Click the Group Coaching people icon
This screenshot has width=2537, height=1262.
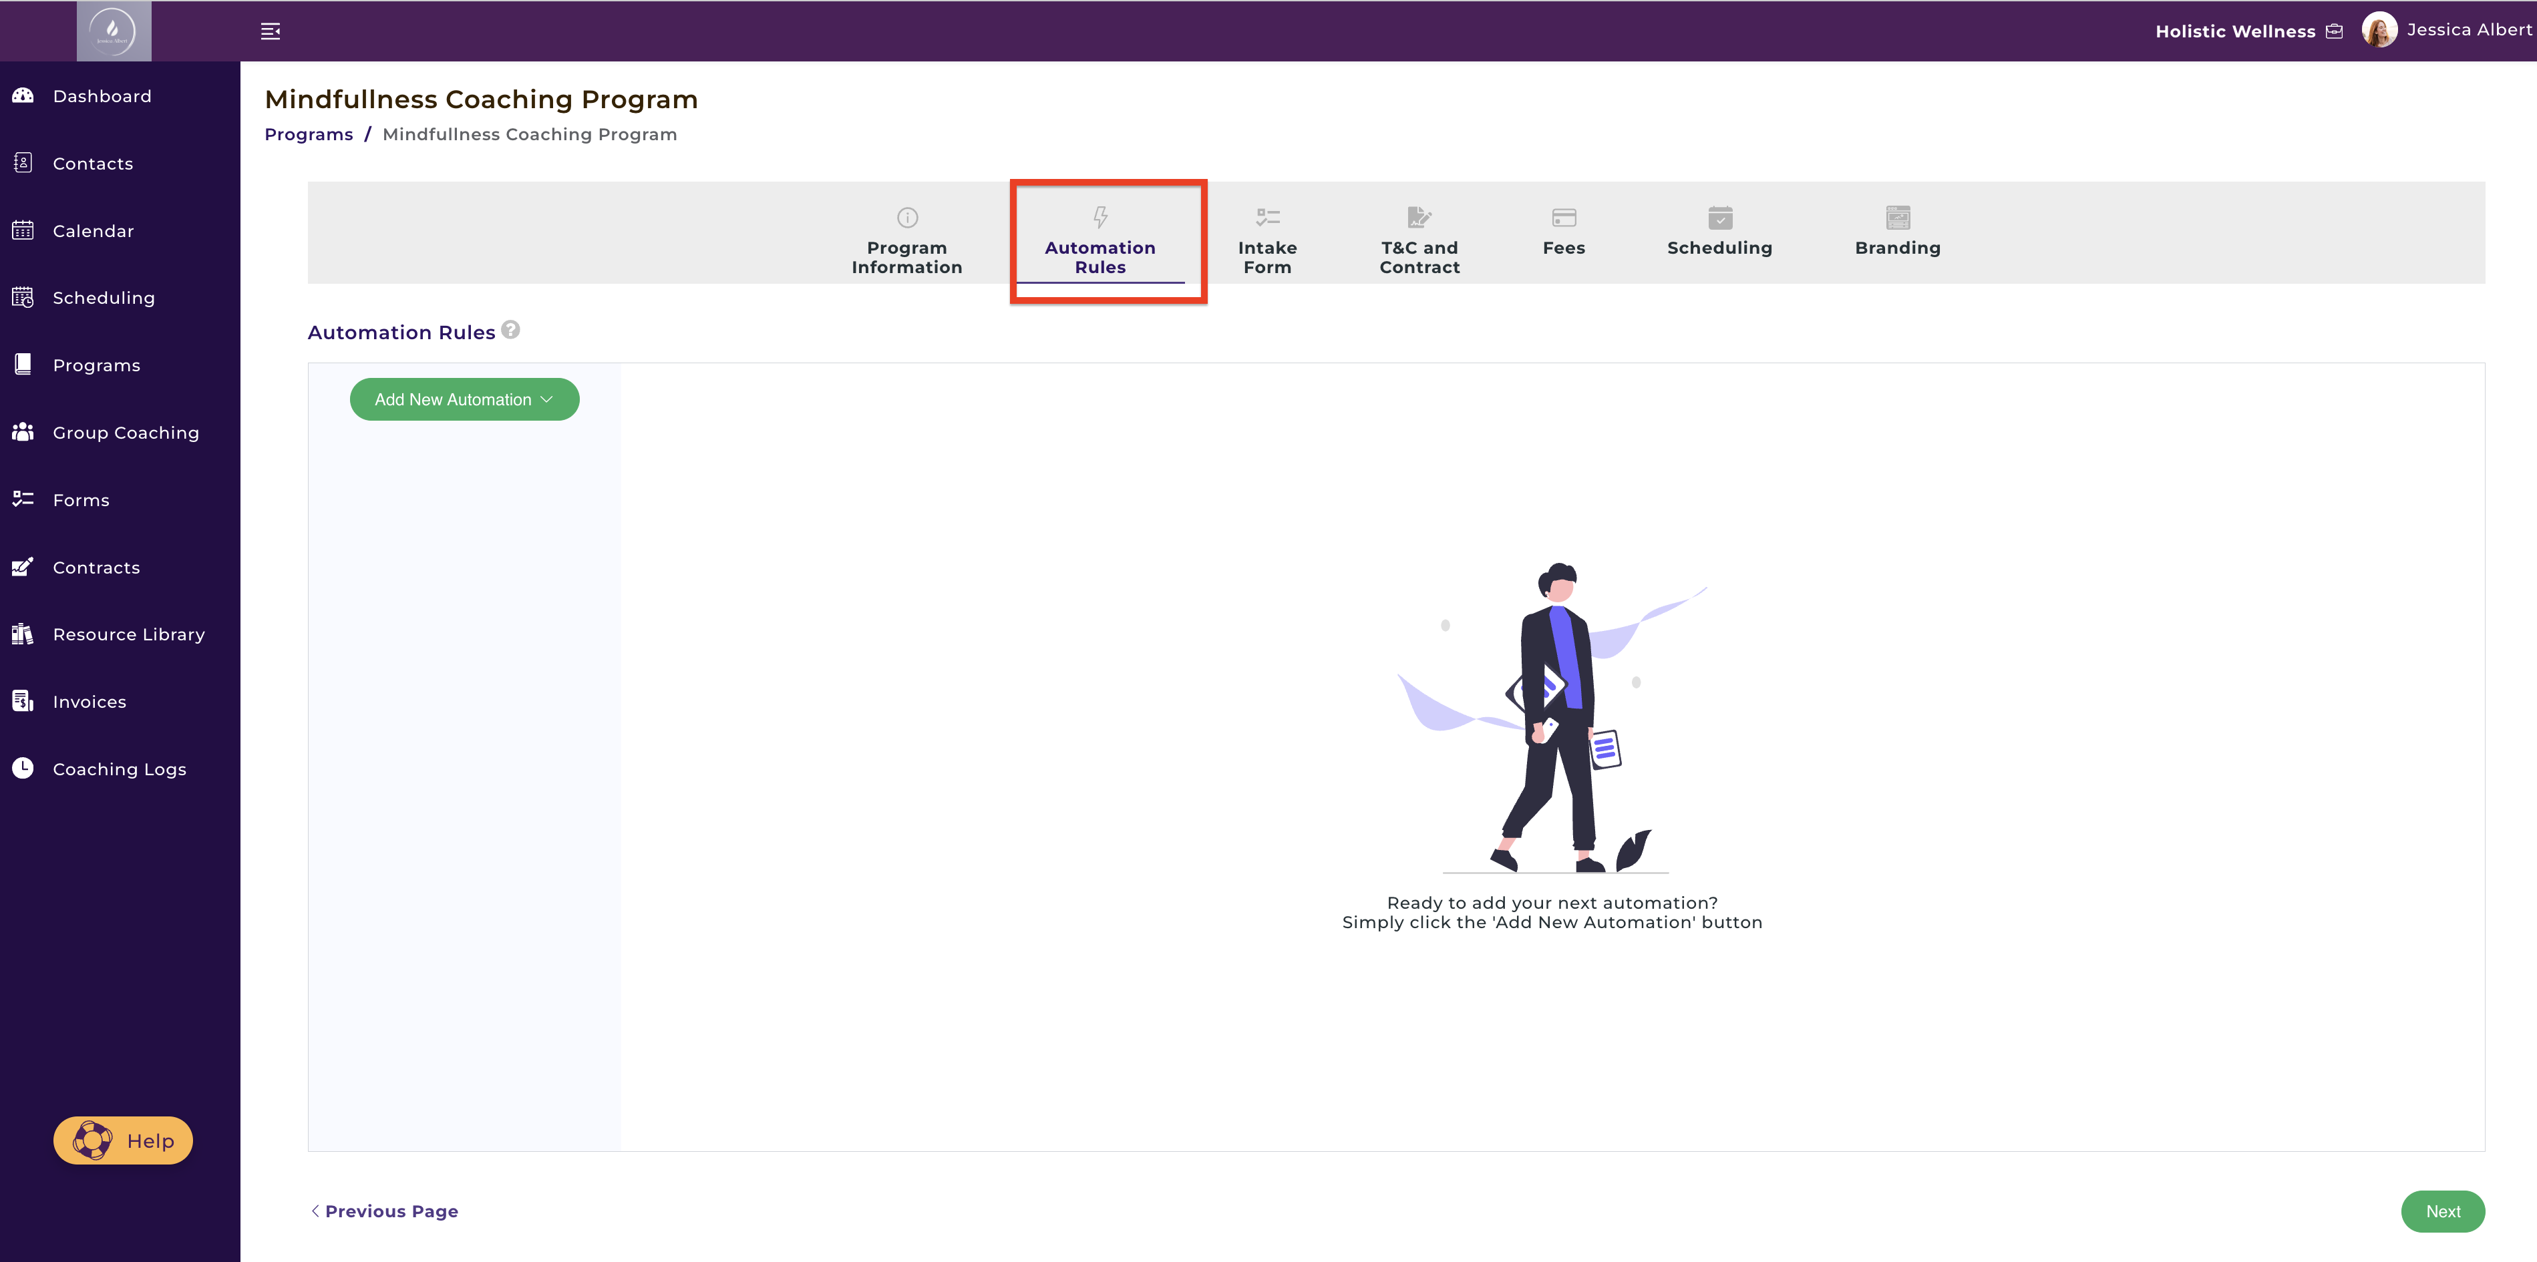[x=23, y=432]
